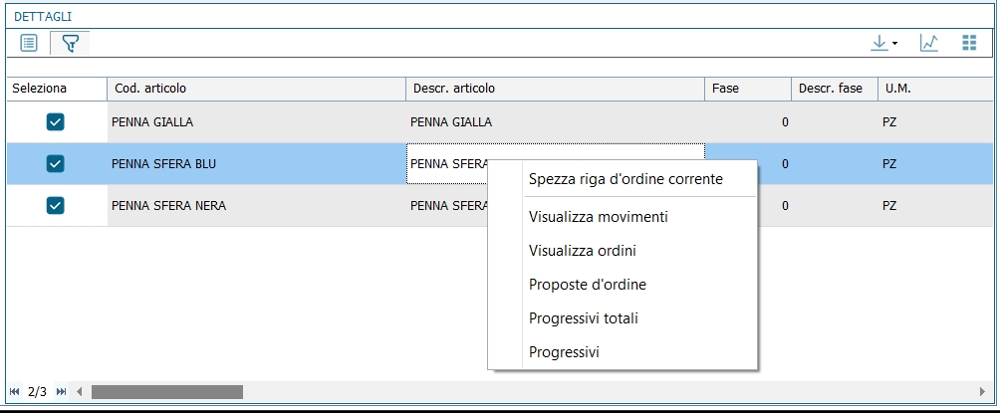The width and height of the screenshot is (1000, 413).
Task: Jump to last record navigation icon
Action: 62,392
